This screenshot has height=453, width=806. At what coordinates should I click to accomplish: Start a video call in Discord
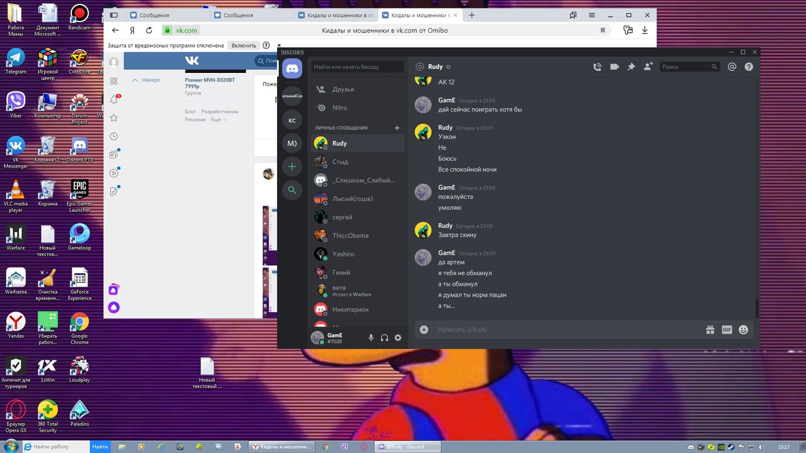pyautogui.click(x=614, y=67)
